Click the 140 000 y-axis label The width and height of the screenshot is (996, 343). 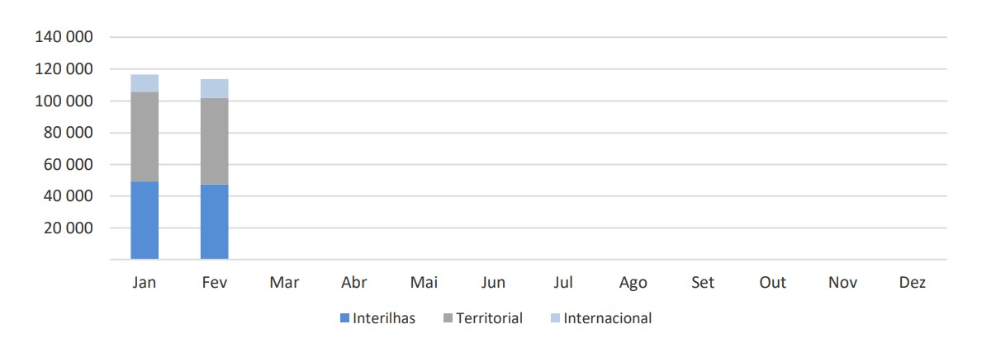pos(64,38)
